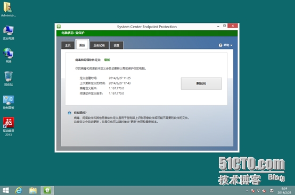Screen dimensions: 295x195
Task: Launch the 驱动精灵 2013 desktop shortcut
Action: [9, 126]
